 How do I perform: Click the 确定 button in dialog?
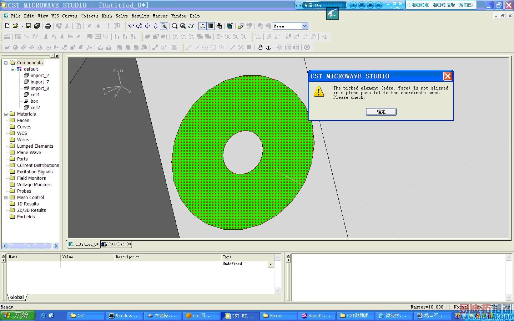click(x=381, y=112)
